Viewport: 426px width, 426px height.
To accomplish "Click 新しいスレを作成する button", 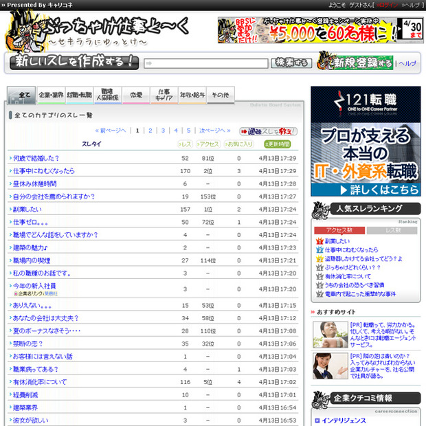I will click(x=74, y=62).
